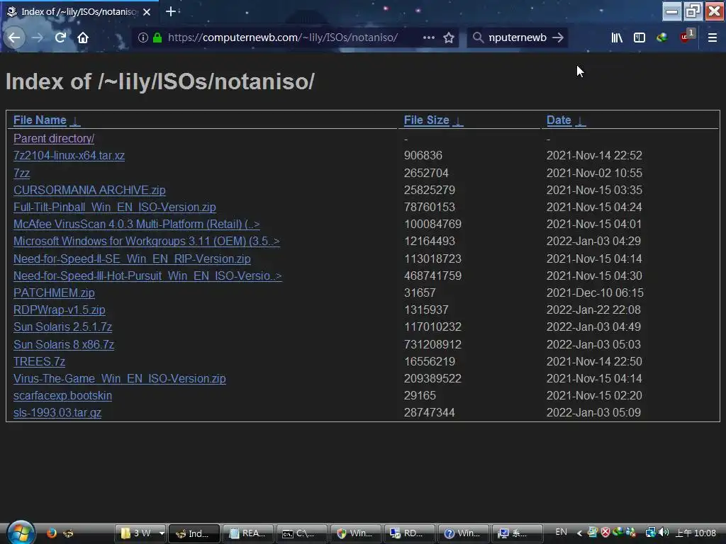Open Need-for-Speed-III-Hot-Pursuit link
The height and width of the screenshot is (544, 726).
147,276
